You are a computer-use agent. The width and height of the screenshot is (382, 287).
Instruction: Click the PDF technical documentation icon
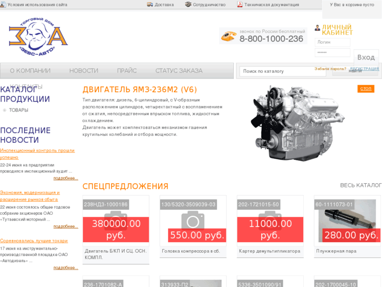point(240,4)
